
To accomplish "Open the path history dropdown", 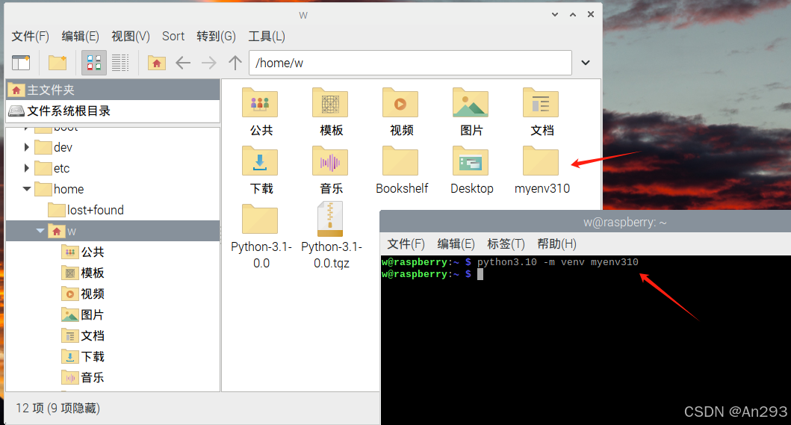I will tap(586, 63).
